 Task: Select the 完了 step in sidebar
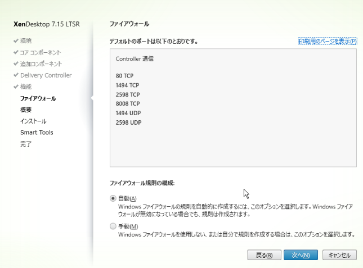[26, 144]
